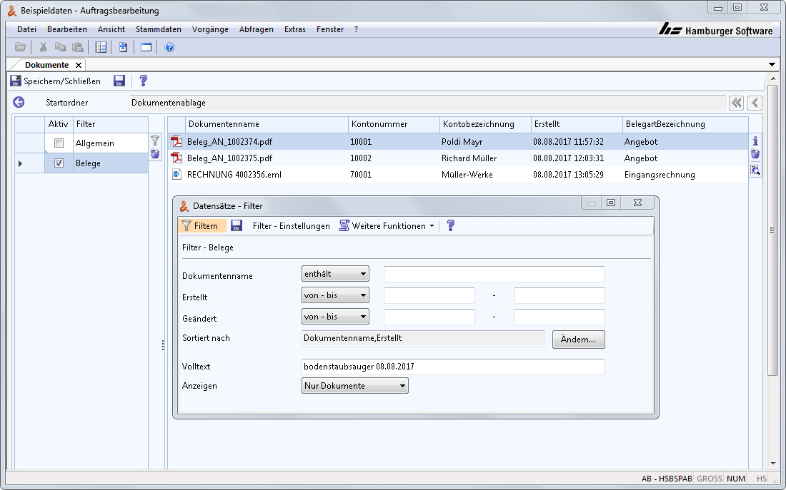
Task: Click the PDF icon of Beleg_AN_1002374.pdf
Action: click(176, 142)
